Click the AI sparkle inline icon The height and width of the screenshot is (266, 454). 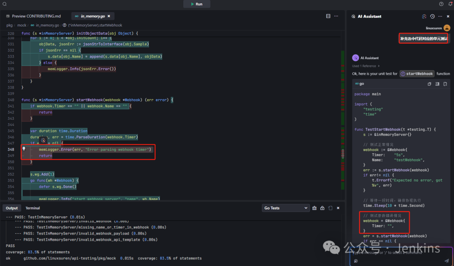click(43, 140)
